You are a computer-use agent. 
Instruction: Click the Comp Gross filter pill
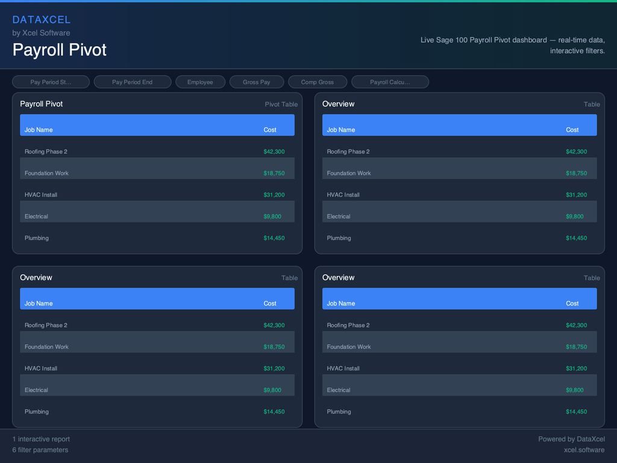317,82
